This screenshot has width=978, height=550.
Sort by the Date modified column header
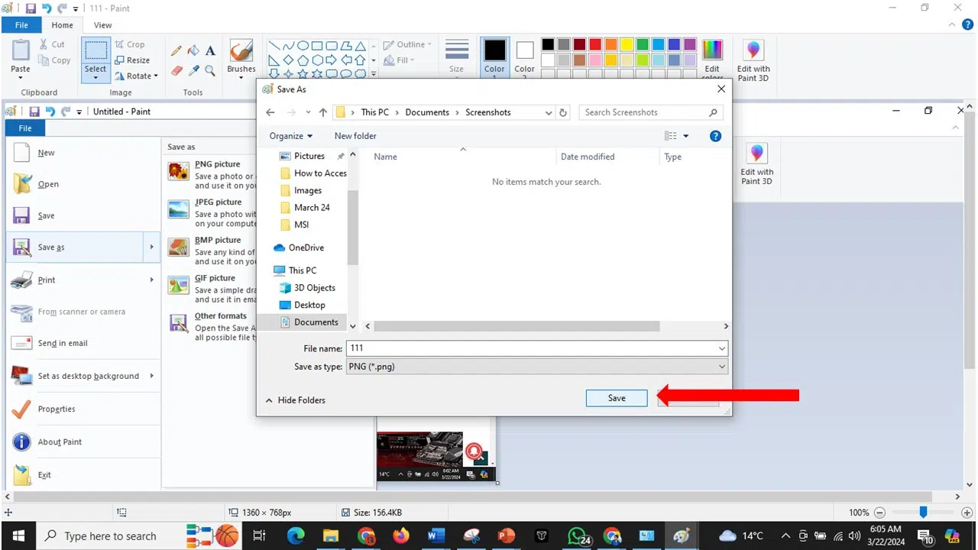(x=588, y=157)
